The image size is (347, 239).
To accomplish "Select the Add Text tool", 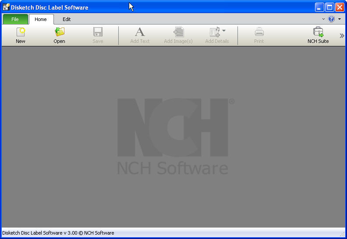I will point(140,35).
